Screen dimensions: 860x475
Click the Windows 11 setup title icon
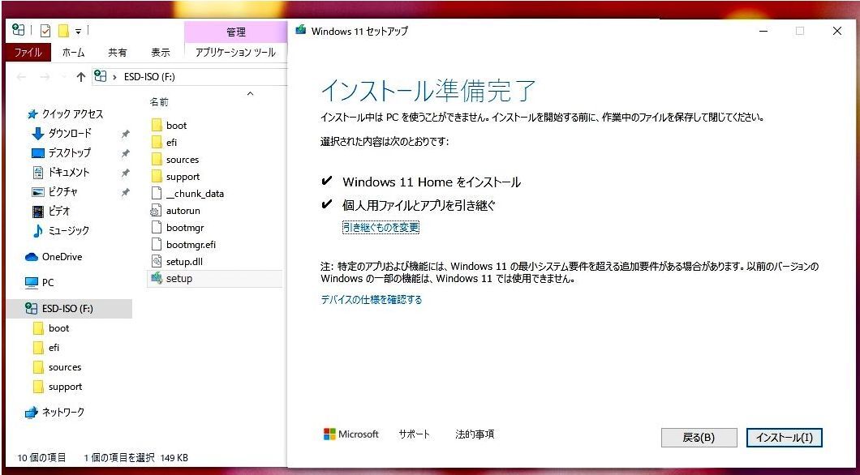300,30
